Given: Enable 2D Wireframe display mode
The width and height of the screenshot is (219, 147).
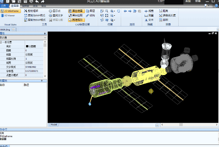Looking at the screenshot, I should pyautogui.click(x=11, y=11).
